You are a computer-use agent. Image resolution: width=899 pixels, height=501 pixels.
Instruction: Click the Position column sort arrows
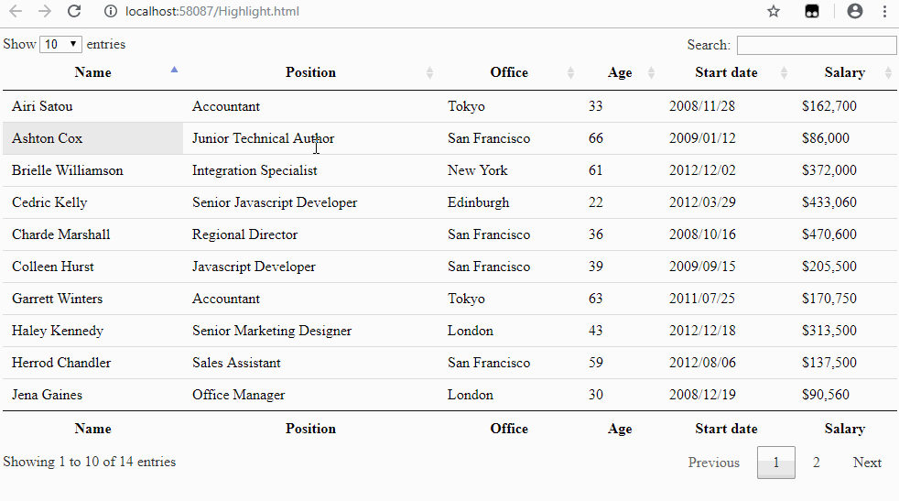coord(429,72)
